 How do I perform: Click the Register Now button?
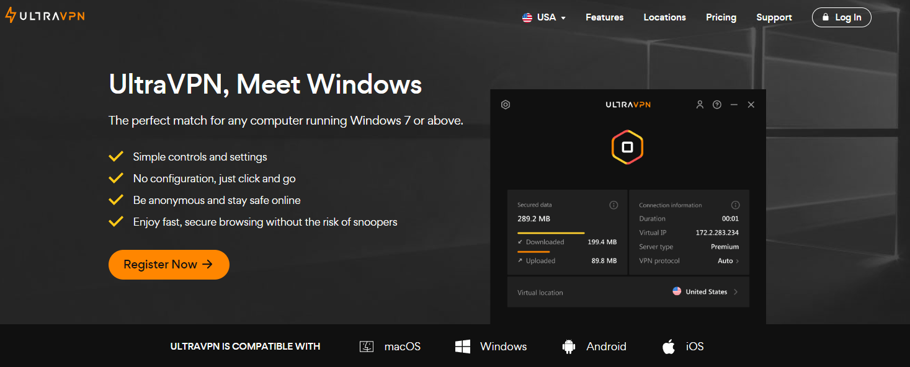[x=169, y=265]
